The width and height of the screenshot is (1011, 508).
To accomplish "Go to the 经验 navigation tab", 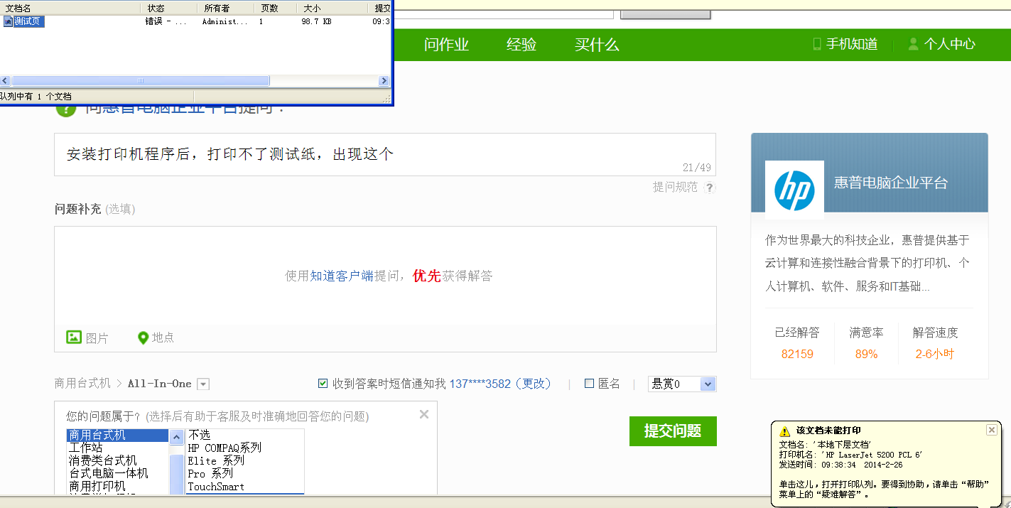I will (x=521, y=45).
